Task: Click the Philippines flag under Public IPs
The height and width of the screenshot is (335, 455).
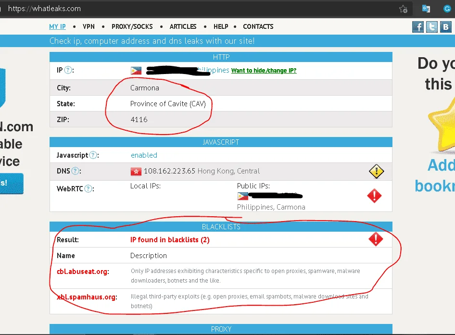Action: click(x=242, y=197)
